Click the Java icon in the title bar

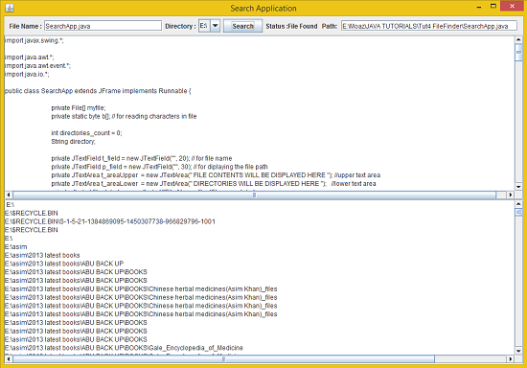(x=10, y=8)
